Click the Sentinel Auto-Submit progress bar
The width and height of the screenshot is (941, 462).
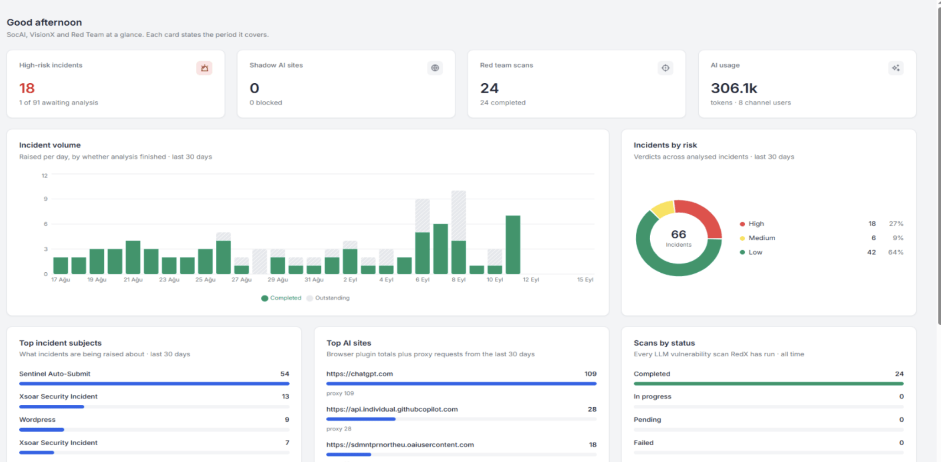click(154, 384)
